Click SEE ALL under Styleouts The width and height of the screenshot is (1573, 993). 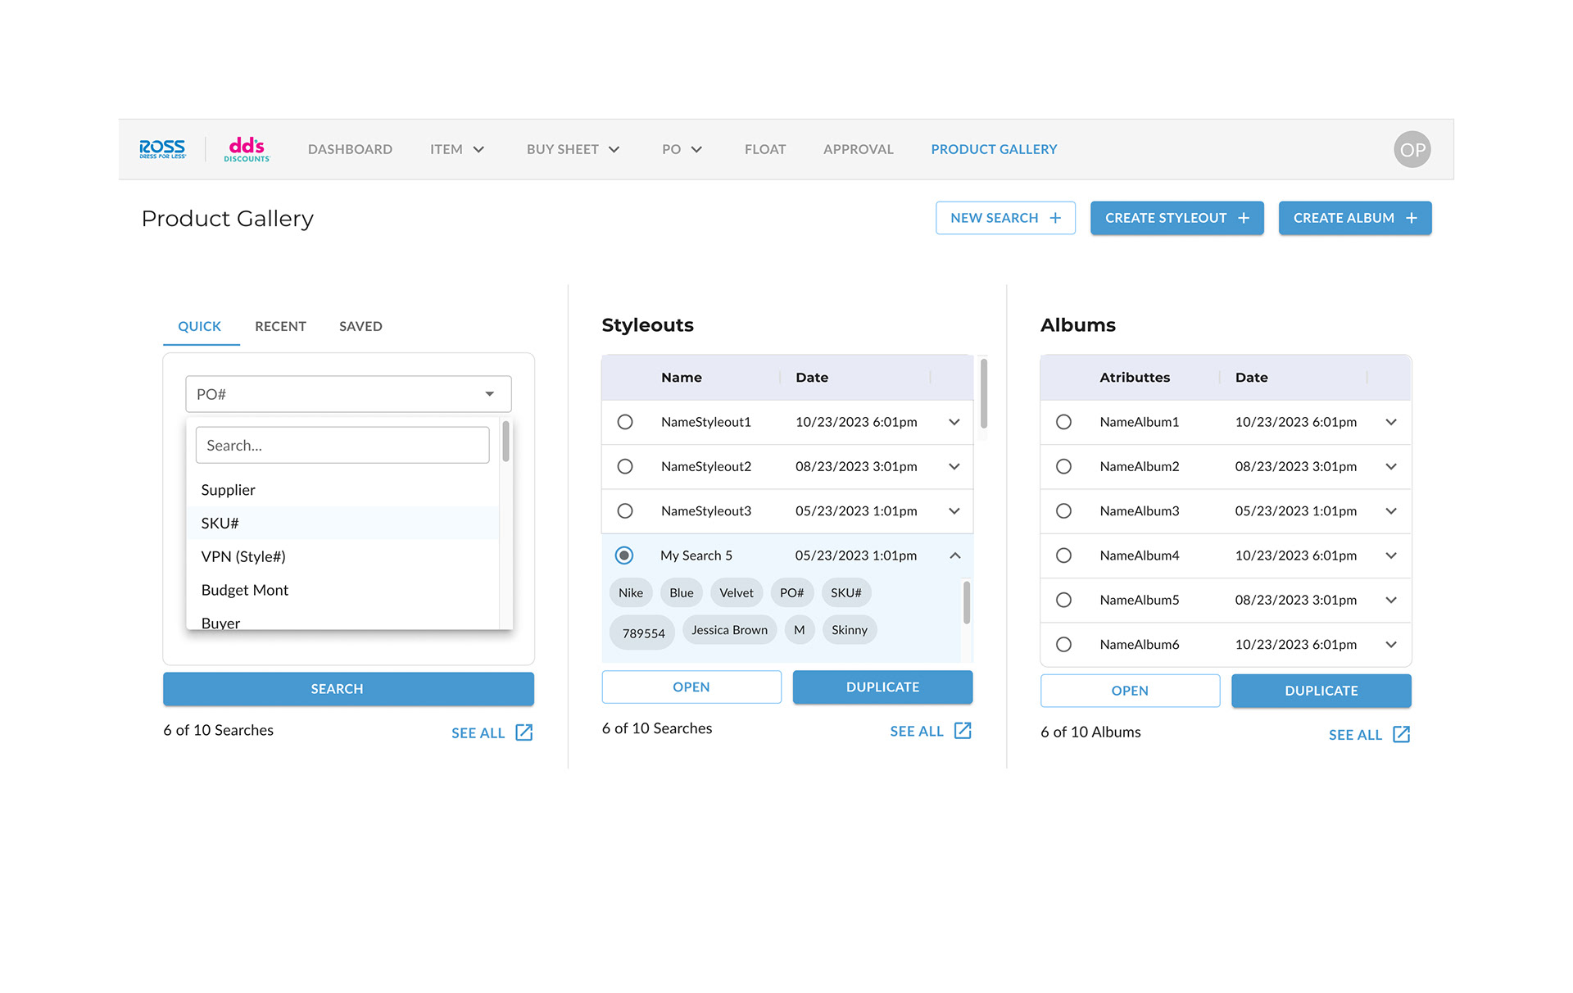pyautogui.click(x=917, y=731)
